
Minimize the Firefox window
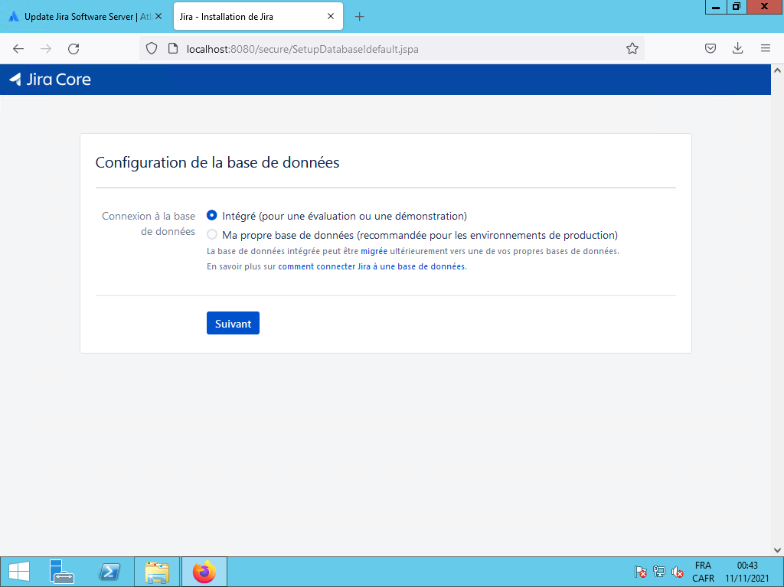716,7
